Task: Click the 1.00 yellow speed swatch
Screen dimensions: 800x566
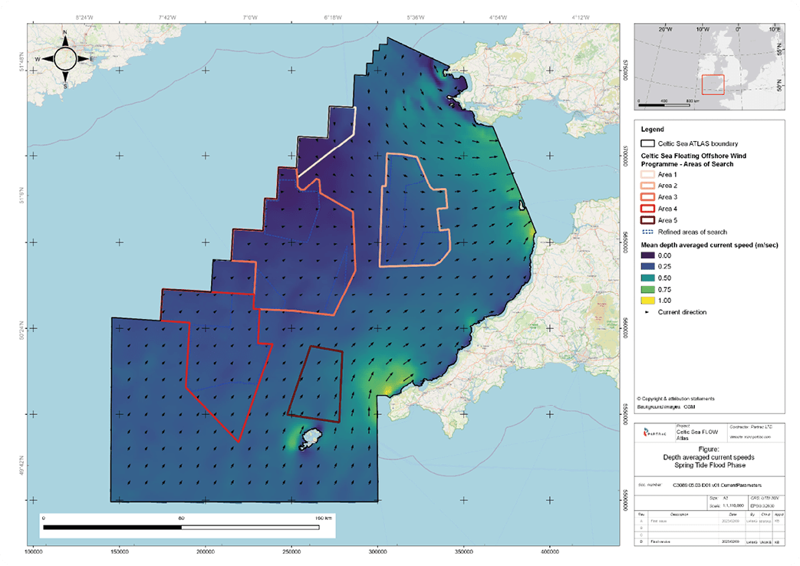Action: [647, 301]
